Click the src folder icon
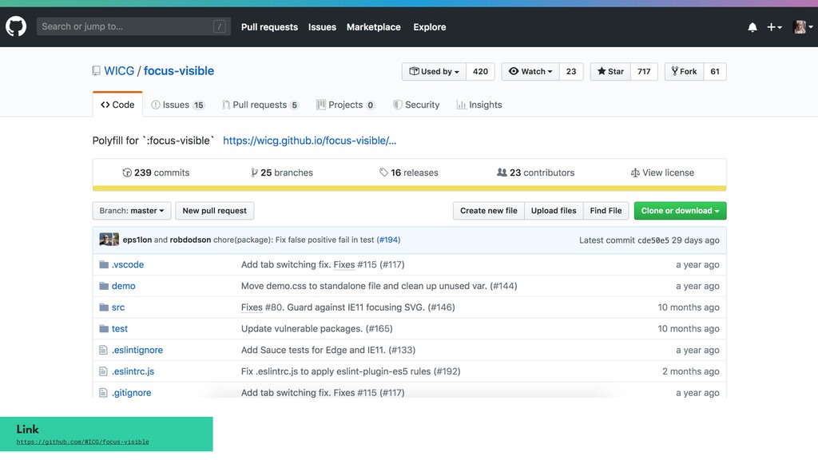 (104, 307)
